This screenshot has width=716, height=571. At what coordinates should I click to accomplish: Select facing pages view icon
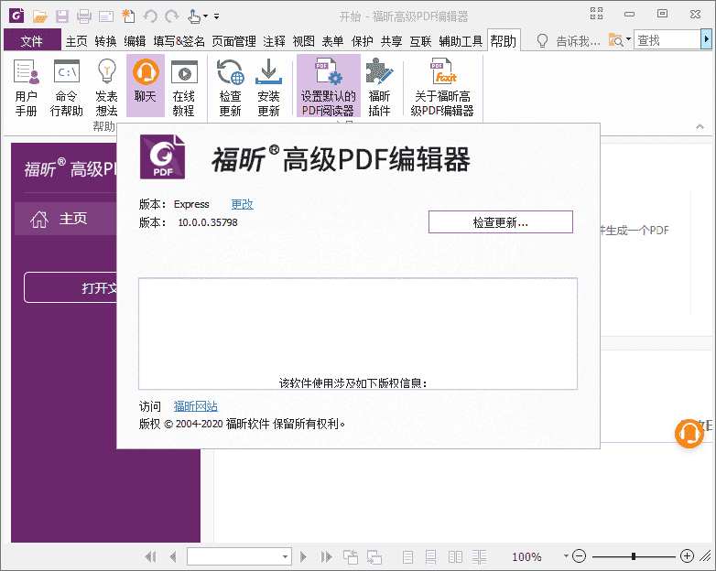click(x=455, y=557)
